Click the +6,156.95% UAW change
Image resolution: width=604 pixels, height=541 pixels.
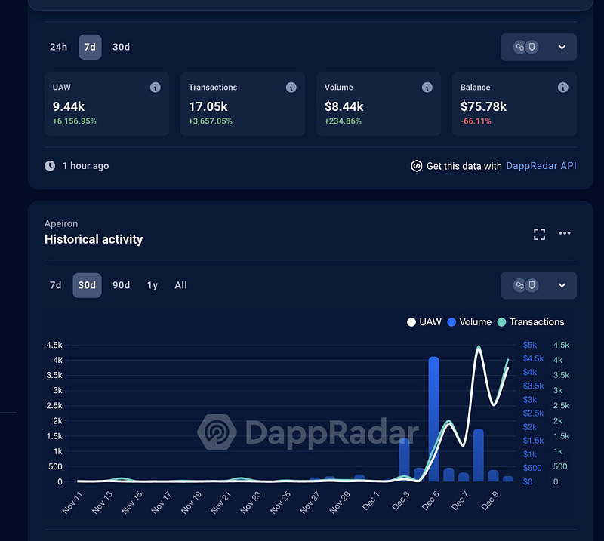coord(74,121)
